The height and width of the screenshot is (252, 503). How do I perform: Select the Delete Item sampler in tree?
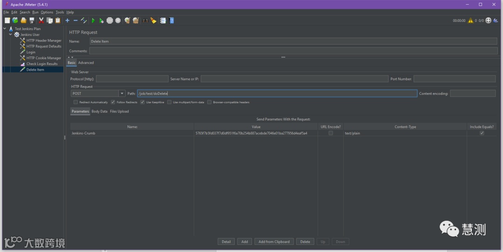[35, 69]
